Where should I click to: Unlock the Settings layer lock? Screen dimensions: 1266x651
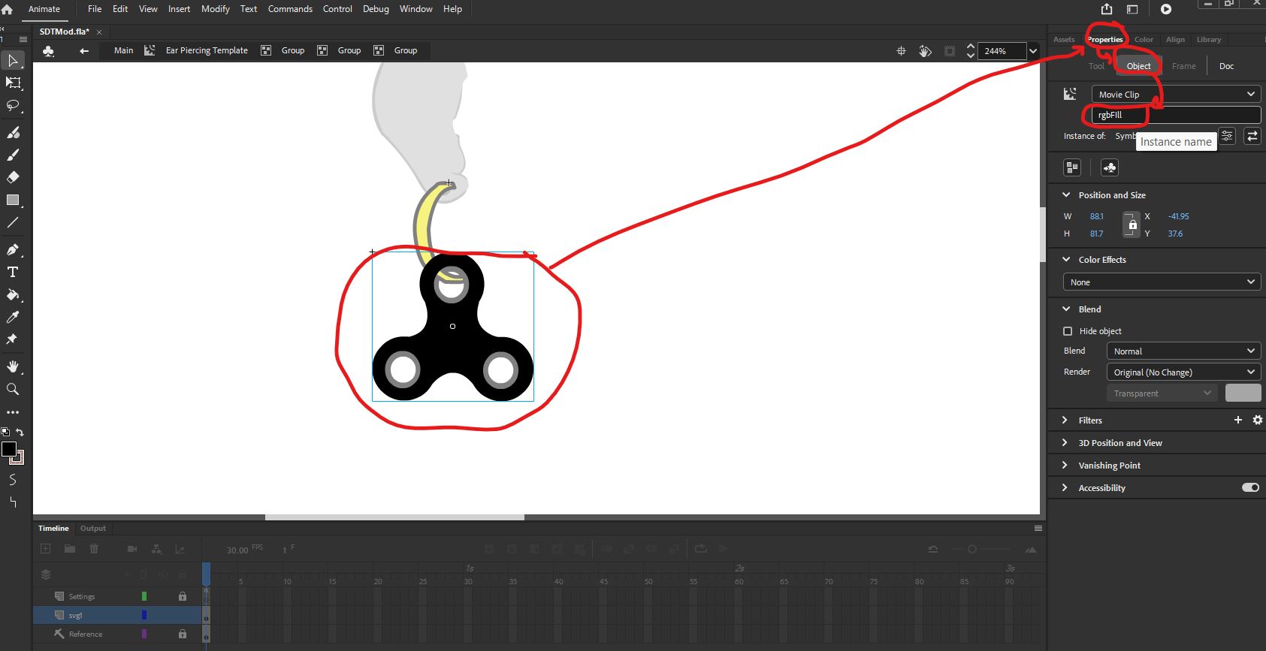pos(183,596)
